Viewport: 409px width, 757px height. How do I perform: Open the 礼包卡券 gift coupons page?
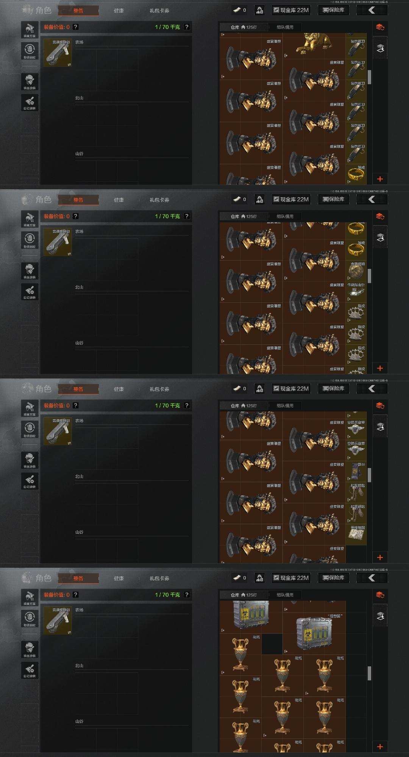(159, 11)
